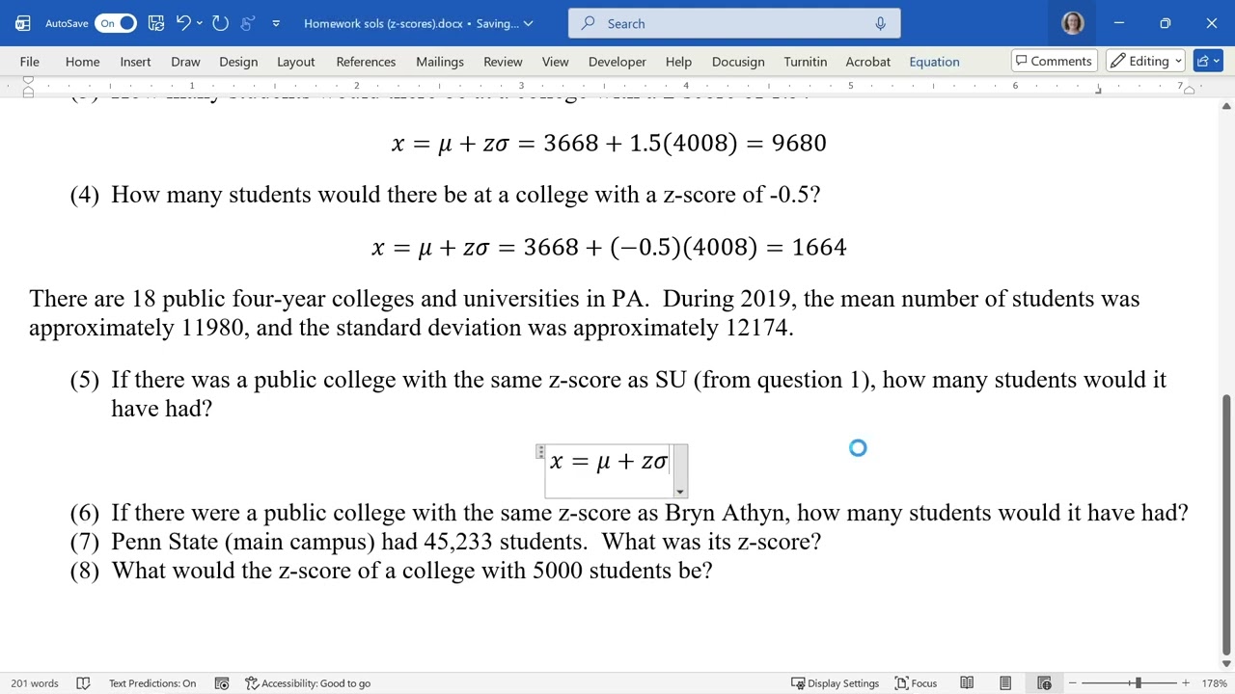Image resolution: width=1235 pixels, height=694 pixels.
Task: Click the Redo/Repeat icon
Action: point(220,23)
